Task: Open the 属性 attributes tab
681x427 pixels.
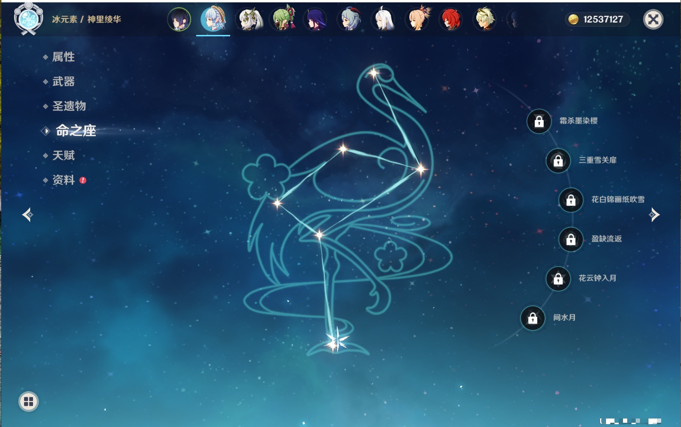Action: pyautogui.click(x=63, y=57)
